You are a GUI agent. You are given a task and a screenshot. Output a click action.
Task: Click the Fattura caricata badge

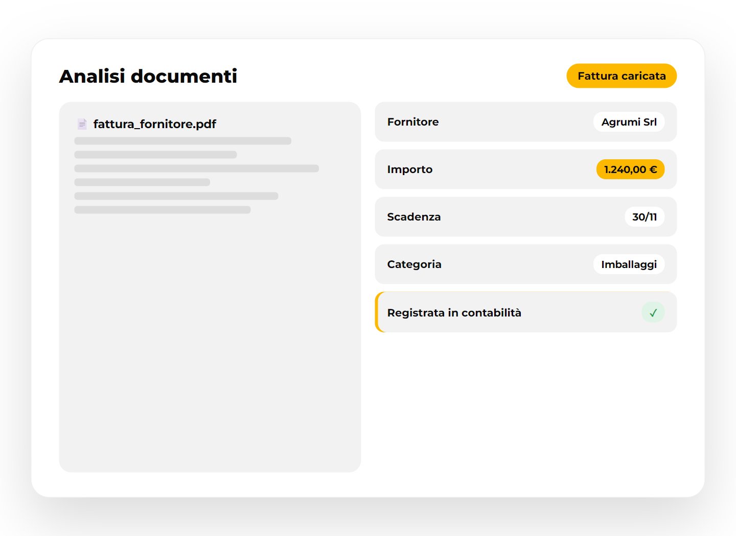[622, 76]
